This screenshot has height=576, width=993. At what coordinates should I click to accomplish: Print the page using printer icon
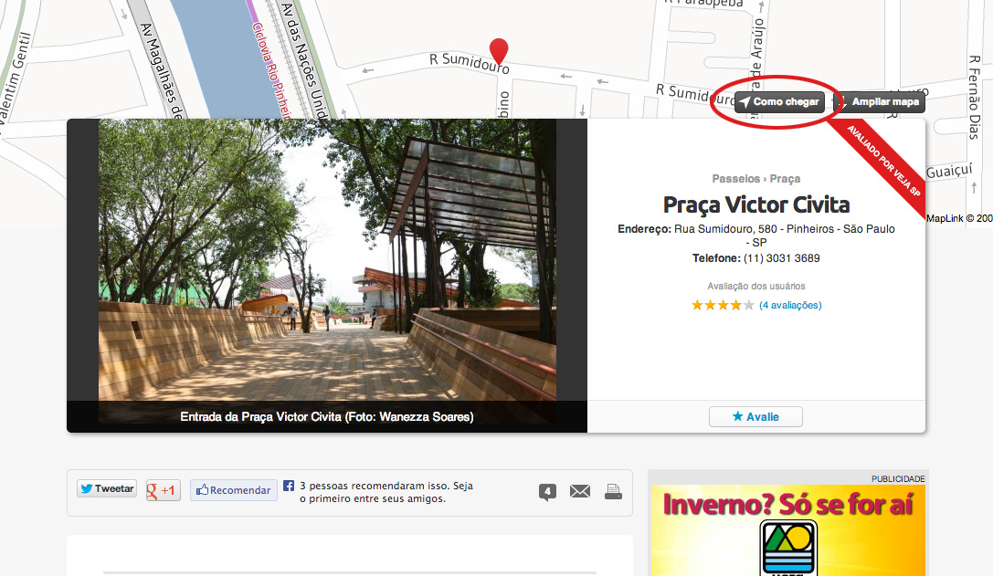click(613, 492)
